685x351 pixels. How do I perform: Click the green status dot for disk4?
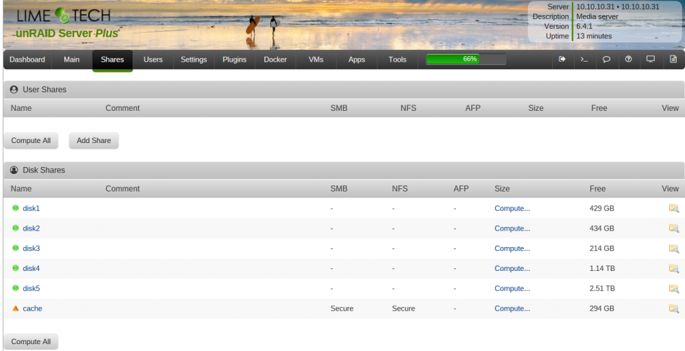click(16, 268)
